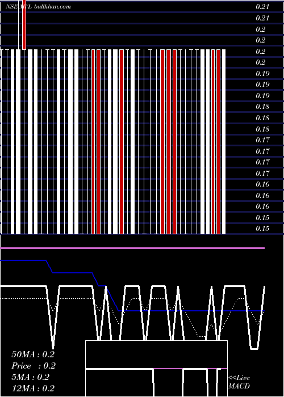Select the 12MA : 0.2 legend entry

pos(33,388)
